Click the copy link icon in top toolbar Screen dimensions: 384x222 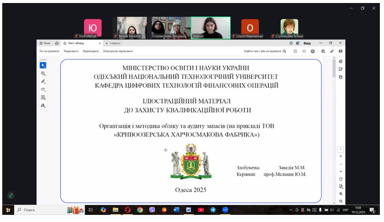click(332, 51)
